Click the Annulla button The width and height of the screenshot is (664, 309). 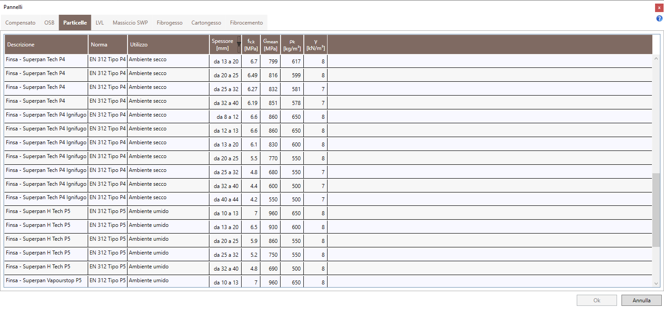click(642, 301)
